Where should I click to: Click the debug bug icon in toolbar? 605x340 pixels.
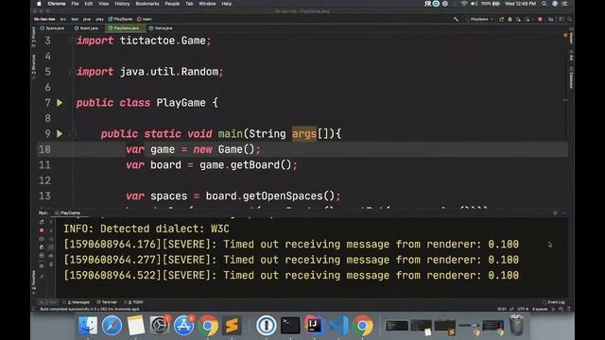coord(510,19)
